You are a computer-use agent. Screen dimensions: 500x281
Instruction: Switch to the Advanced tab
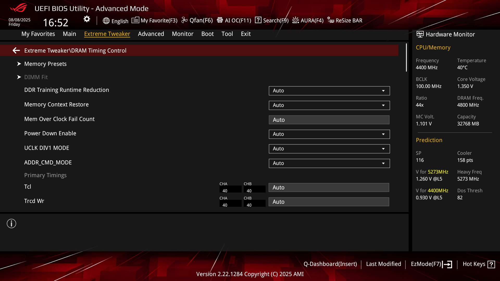pyautogui.click(x=151, y=34)
